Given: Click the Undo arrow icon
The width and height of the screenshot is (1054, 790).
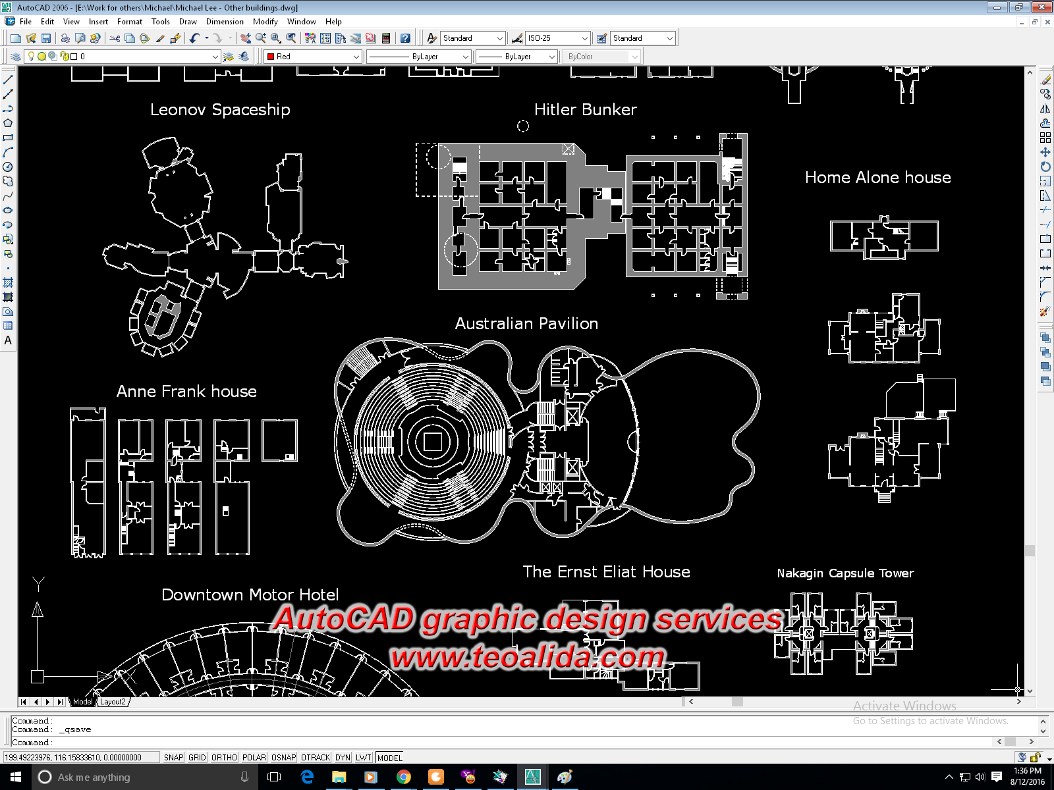Looking at the screenshot, I should (x=194, y=38).
